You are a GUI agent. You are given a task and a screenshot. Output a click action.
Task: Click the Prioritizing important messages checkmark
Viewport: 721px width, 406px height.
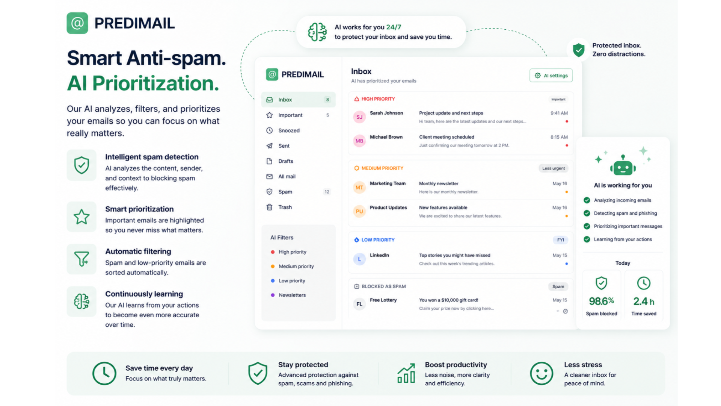(x=587, y=226)
